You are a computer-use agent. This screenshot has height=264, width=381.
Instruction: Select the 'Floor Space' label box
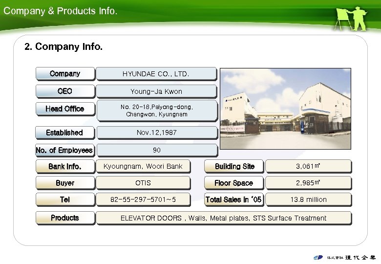(234, 183)
